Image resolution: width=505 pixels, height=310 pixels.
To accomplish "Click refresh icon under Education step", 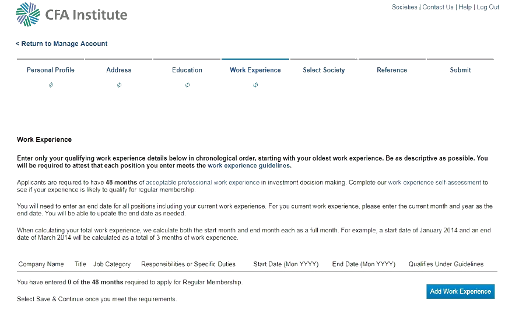I will coord(187,85).
